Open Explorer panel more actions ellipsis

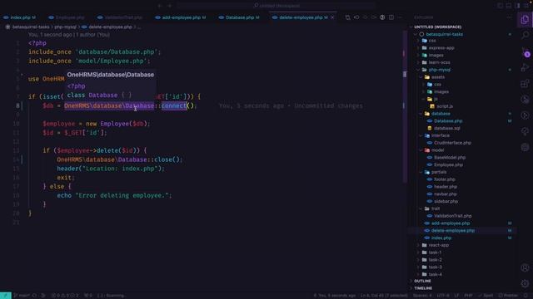[x=510, y=17]
